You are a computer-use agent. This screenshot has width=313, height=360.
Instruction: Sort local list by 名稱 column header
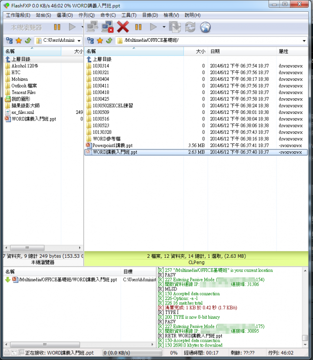[32, 51]
